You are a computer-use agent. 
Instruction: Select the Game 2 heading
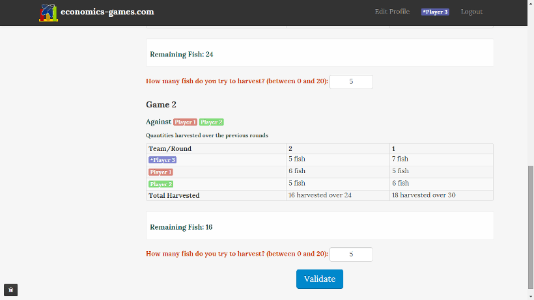click(x=161, y=104)
